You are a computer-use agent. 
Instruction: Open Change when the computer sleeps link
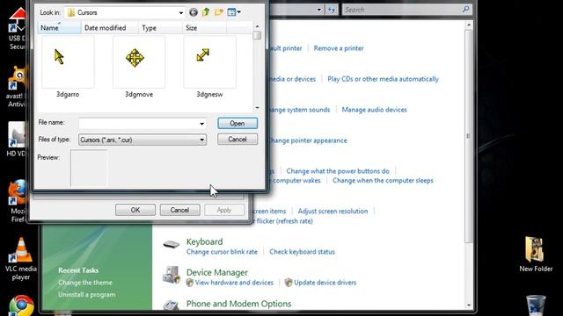point(383,181)
